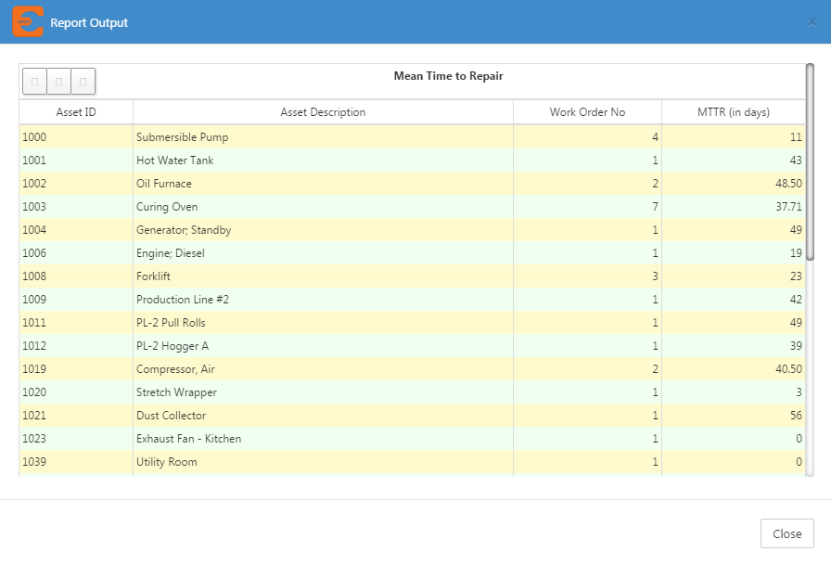Click the middle button of the three report toolbar buttons
This screenshot has width=831, height=565.
(58, 82)
